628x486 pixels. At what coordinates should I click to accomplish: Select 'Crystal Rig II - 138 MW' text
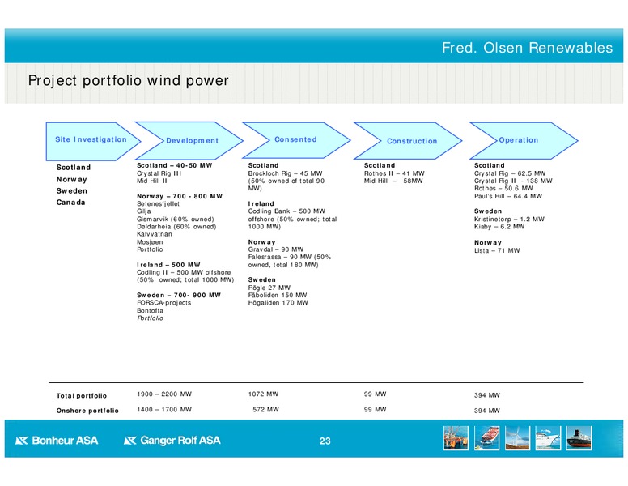[x=513, y=181]
